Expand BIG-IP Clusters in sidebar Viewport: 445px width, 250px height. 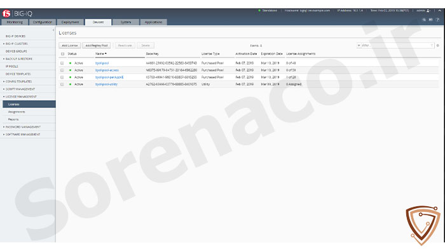click(17, 44)
